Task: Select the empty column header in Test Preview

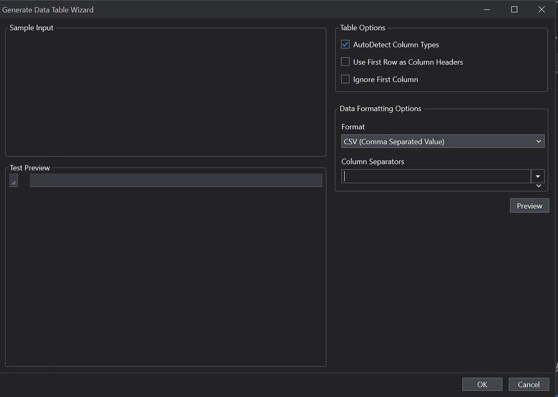Action: [175, 180]
